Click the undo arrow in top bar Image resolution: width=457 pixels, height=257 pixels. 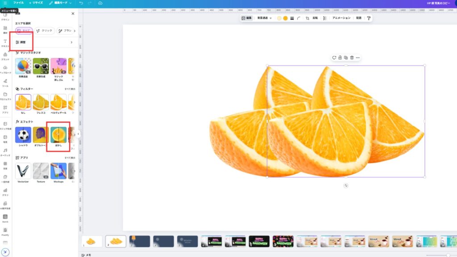pos(81,3)
